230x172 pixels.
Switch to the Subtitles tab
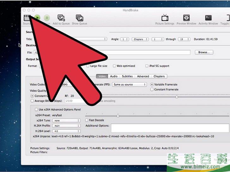(127, 76)
